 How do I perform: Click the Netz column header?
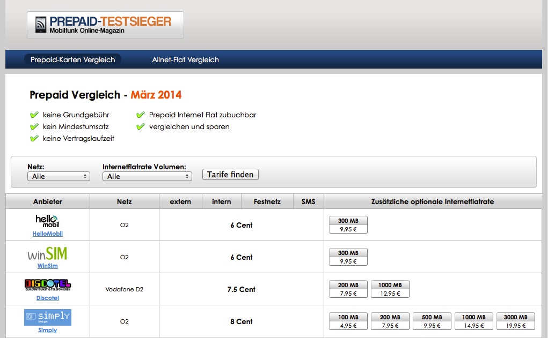tap(125, 201)
